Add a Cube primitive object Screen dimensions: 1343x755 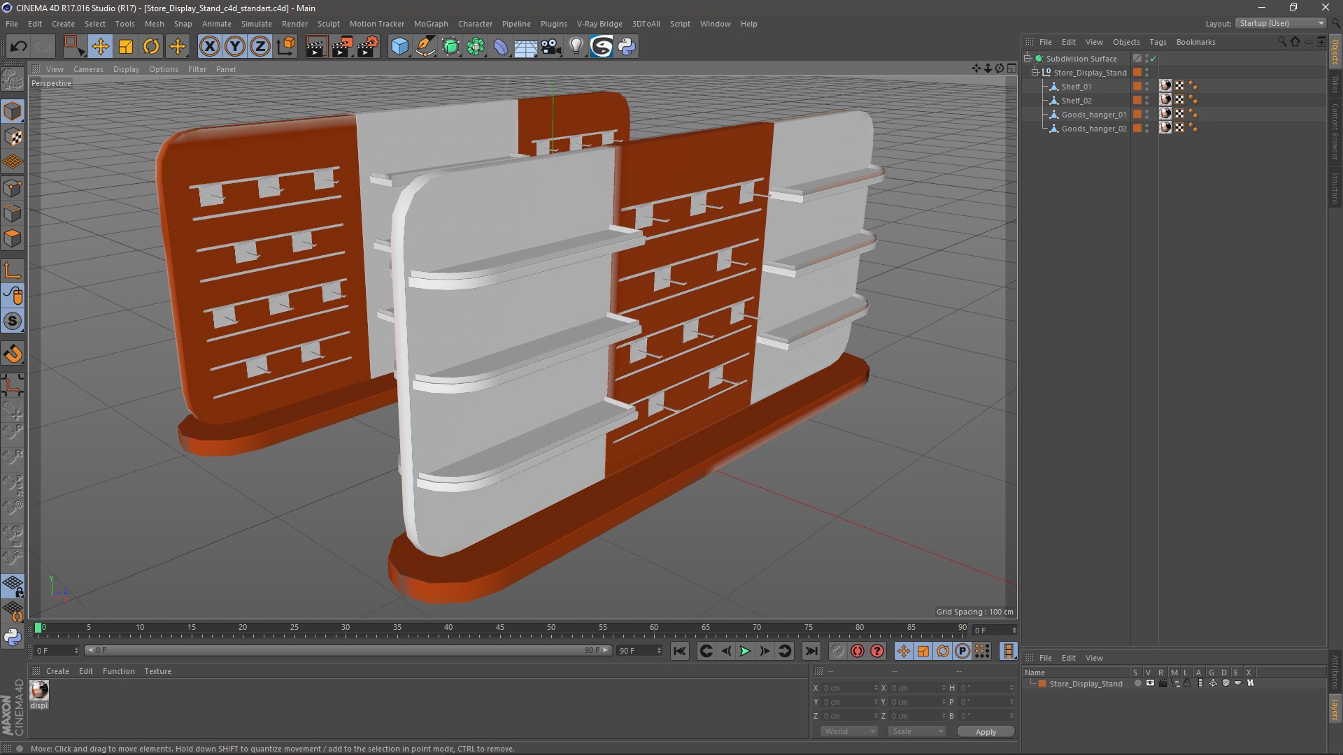click(399, 47)
